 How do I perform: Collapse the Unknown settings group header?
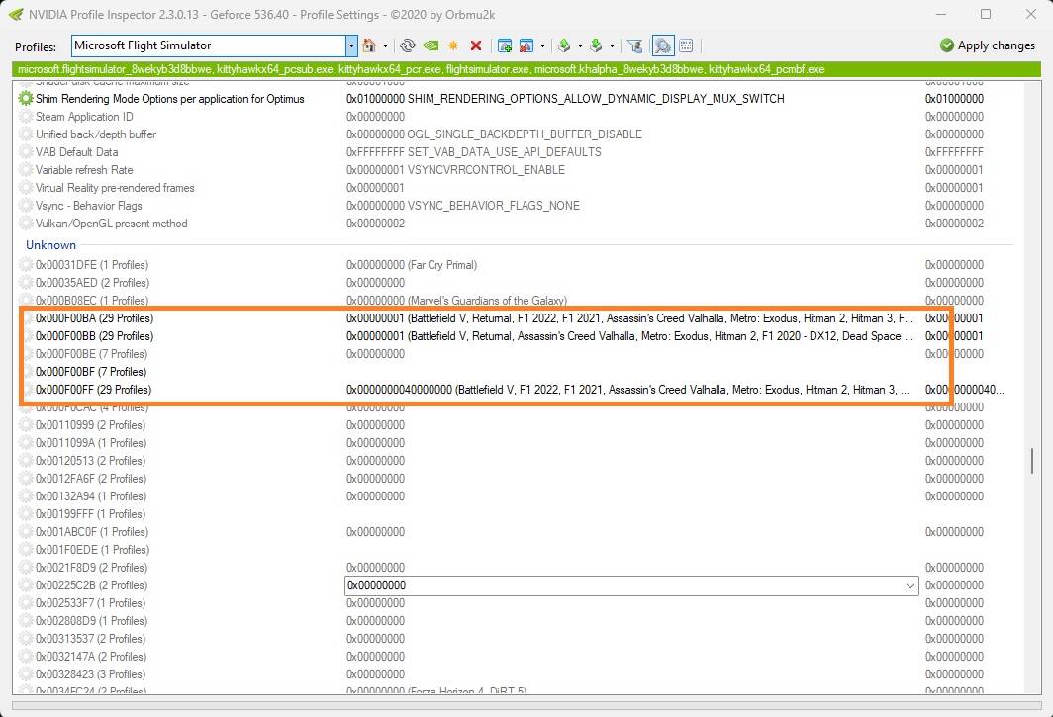pyautogui.click(x=50, y=245)
